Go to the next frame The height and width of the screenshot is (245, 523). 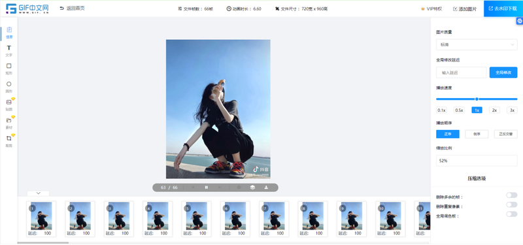(220, 188)
